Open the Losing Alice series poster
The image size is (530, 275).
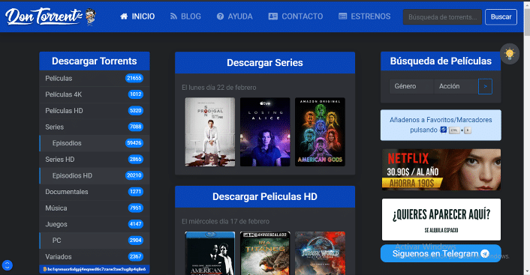(x=265, y=132)
